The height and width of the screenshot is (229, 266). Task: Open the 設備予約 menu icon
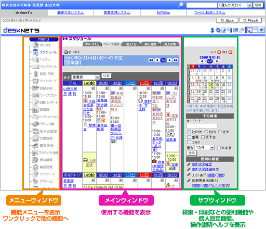coord(36,88)
